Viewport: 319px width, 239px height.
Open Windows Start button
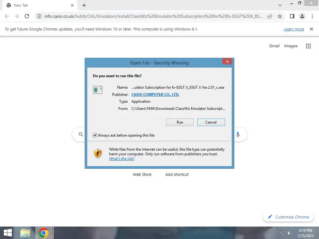coord(8,233)
